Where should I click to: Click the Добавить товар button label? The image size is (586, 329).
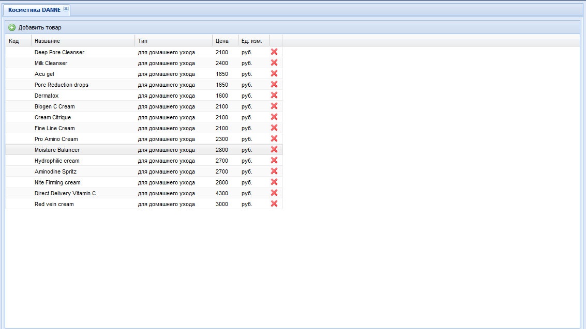pyautogui.click(x=40, y=27)
